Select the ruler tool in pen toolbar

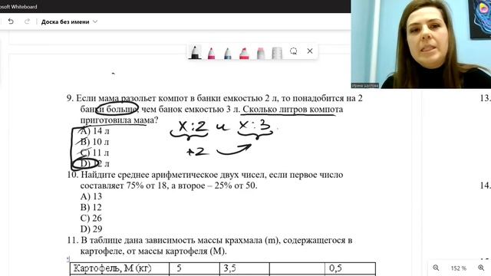[277, 53]
